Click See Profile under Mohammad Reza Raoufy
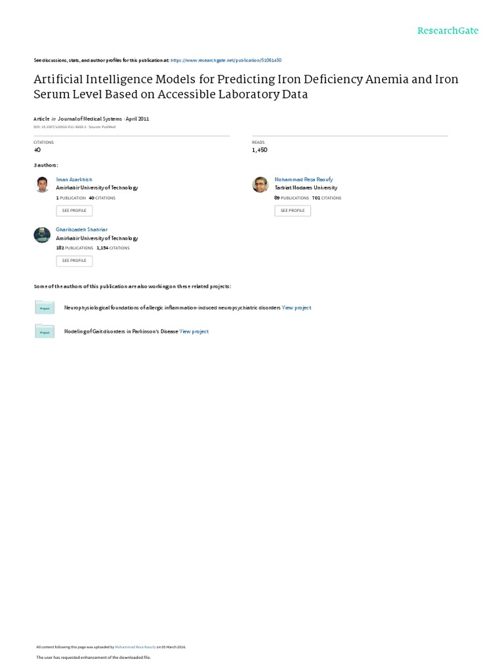The width and height of the screenshot is (504, 672). coord(293,211)
